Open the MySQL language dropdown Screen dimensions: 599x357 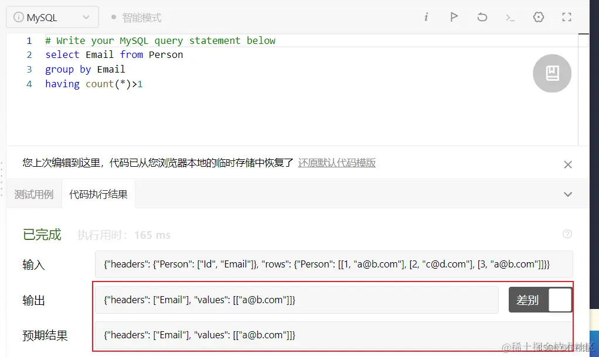(x=52, y=17)
